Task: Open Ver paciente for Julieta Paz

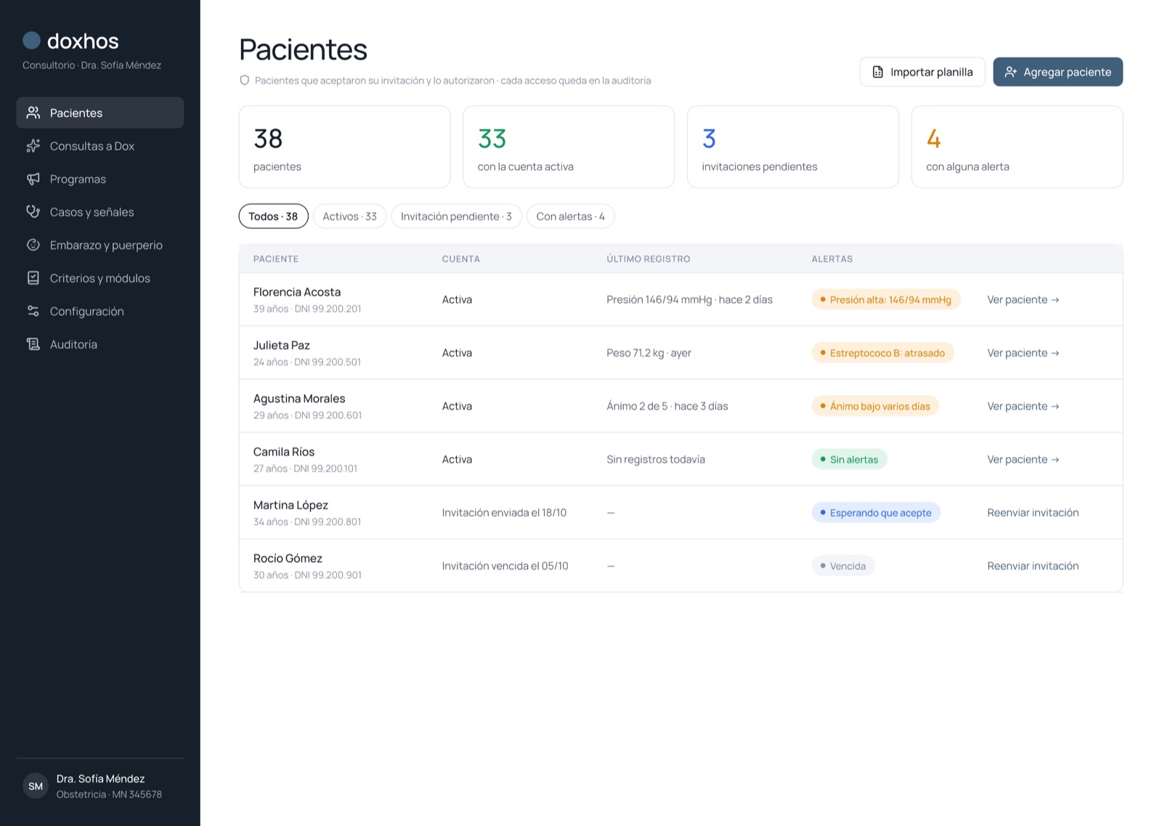Action: tap(1023, 353)
